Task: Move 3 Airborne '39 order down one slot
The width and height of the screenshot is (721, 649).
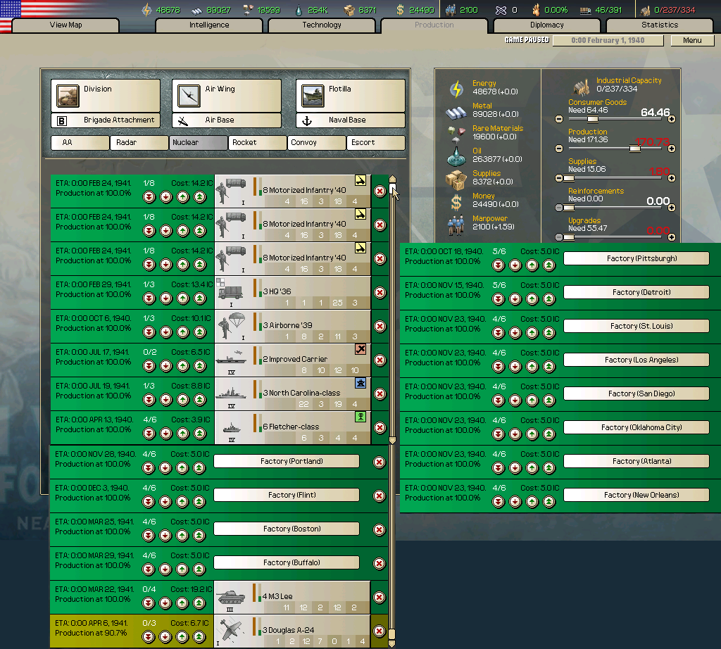Action: point(166,332)
